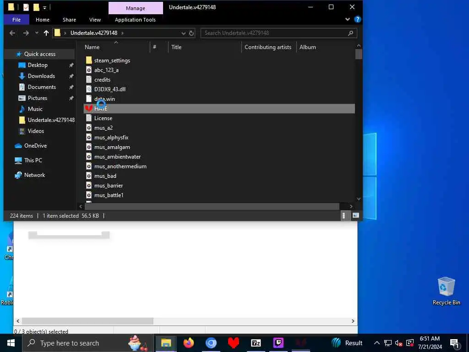Select the D3DX9_43.dll file

110,89
